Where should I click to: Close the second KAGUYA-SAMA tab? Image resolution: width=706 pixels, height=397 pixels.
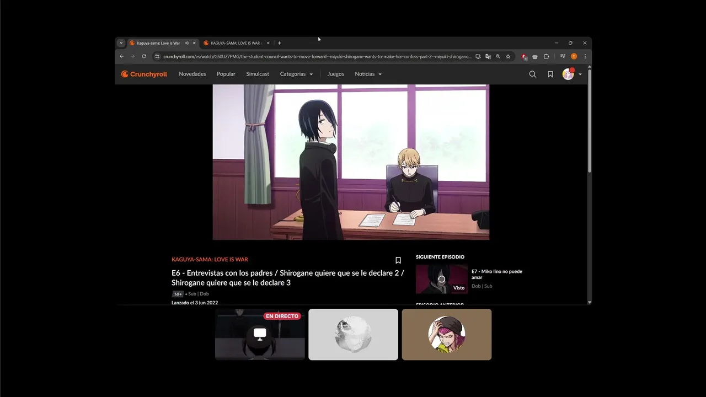coord(269,43)
